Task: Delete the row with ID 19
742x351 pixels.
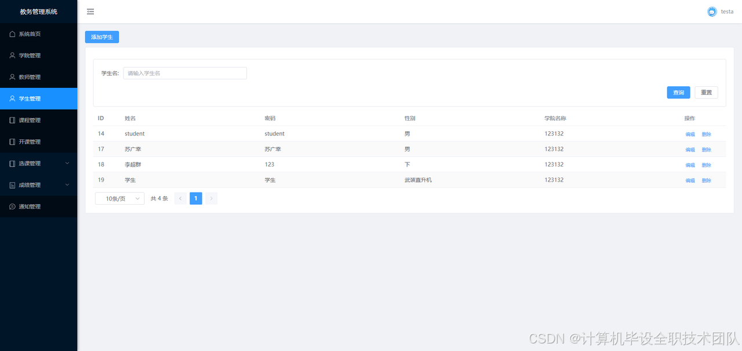Action: click(706, 180)
